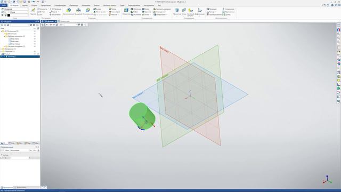The width and height of the screenshot is (341, 192).
Task: Expand the Материалы tree node
Action: 1,49
